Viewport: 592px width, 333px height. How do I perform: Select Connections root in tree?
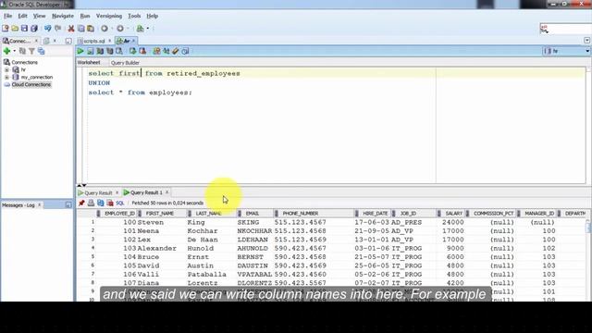coord(24,62)
